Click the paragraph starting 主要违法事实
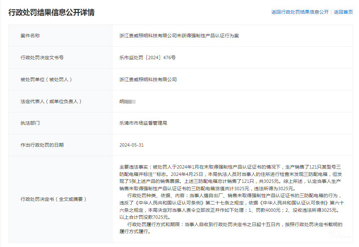 [231, 178]
